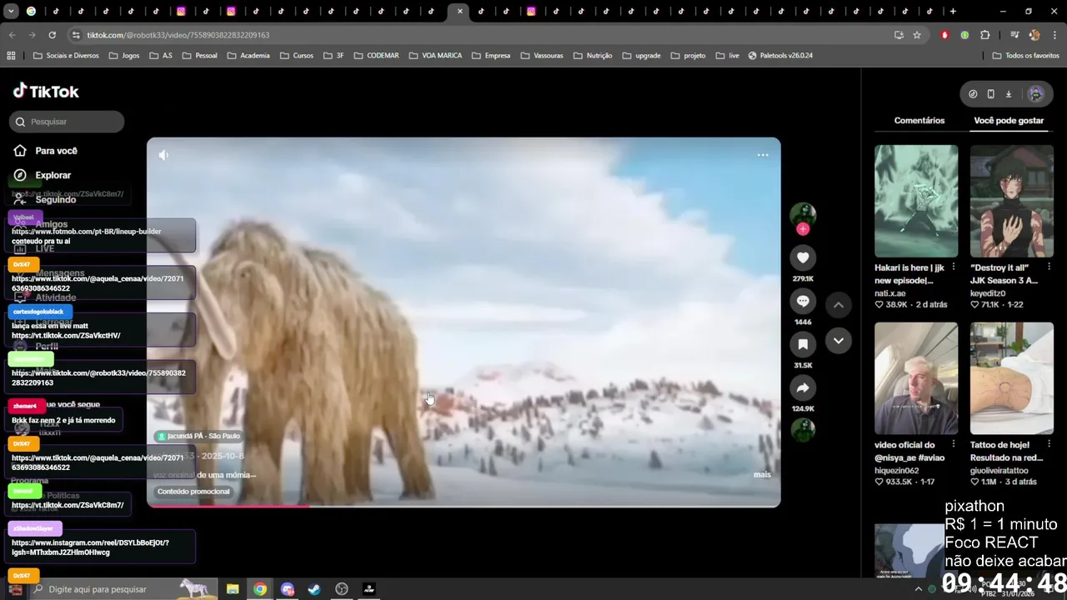Follow creator with red plus badge
Viewport: 1067px width, 600px height.
(x=803, y=229)
